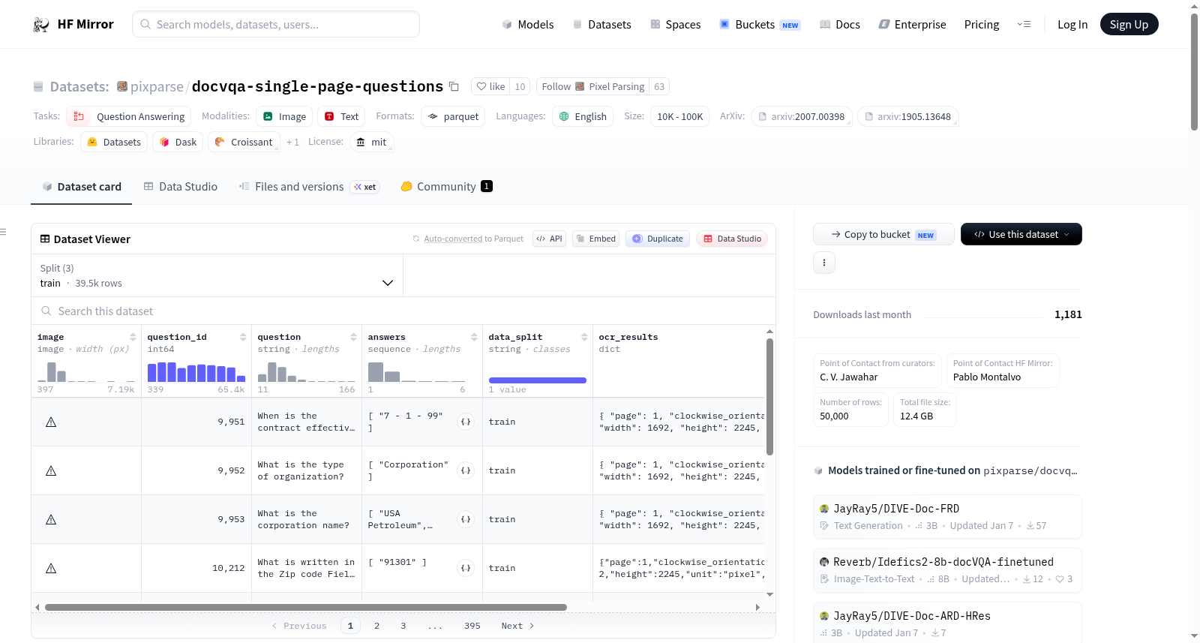This screenshot has height=643, width=1200.
Task: Expand the Split train dropdown
Action: tap(217, 275)
